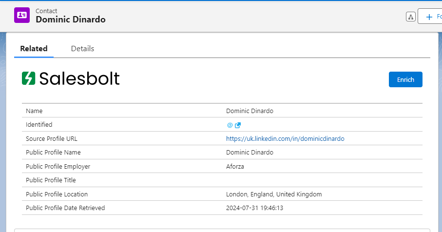Click the Name row value Dominic Dinardo
Screen dimensions: 442x232
(250, 111)
